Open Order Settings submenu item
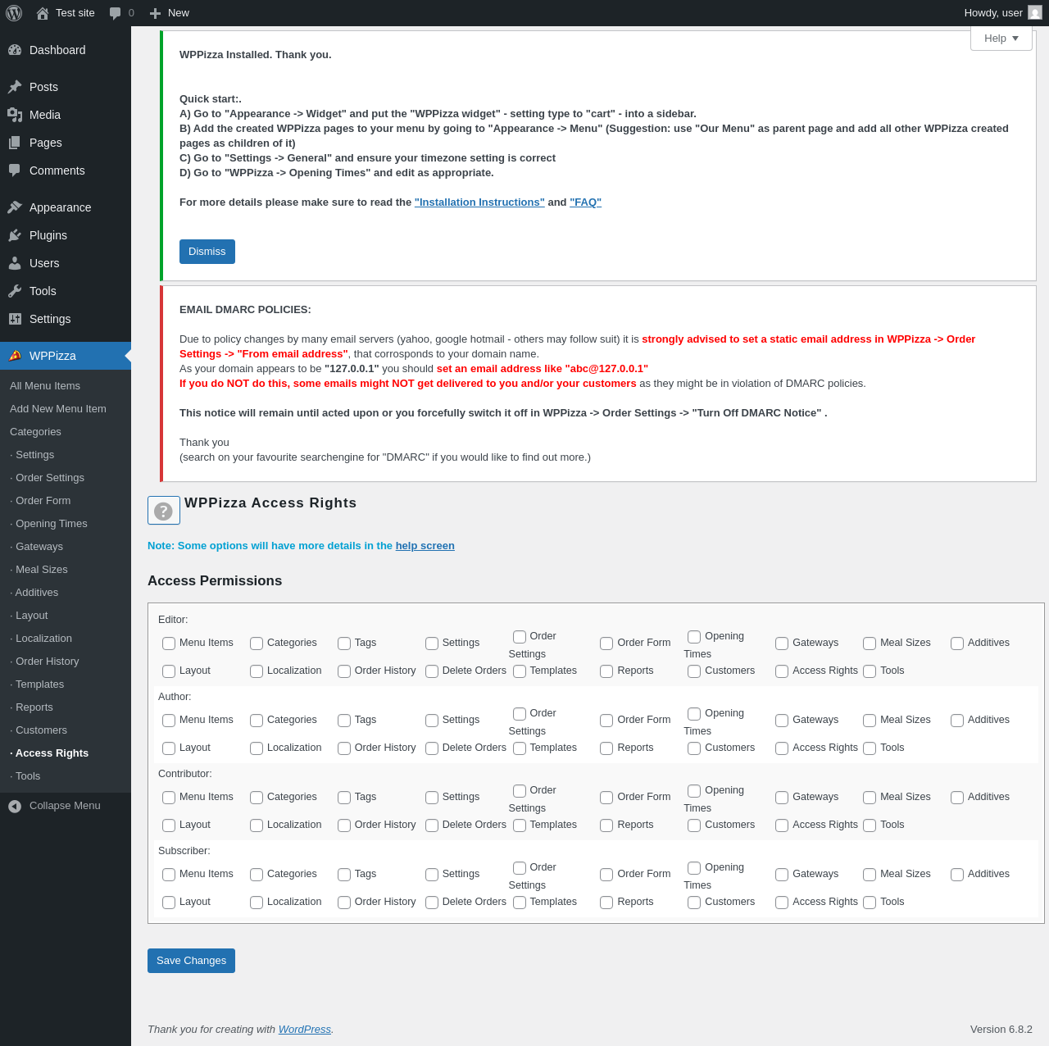 point(48,478)
